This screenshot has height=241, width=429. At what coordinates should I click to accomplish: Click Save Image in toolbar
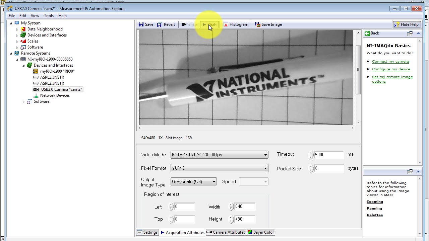pyautogui.click(x=268, y=24)
